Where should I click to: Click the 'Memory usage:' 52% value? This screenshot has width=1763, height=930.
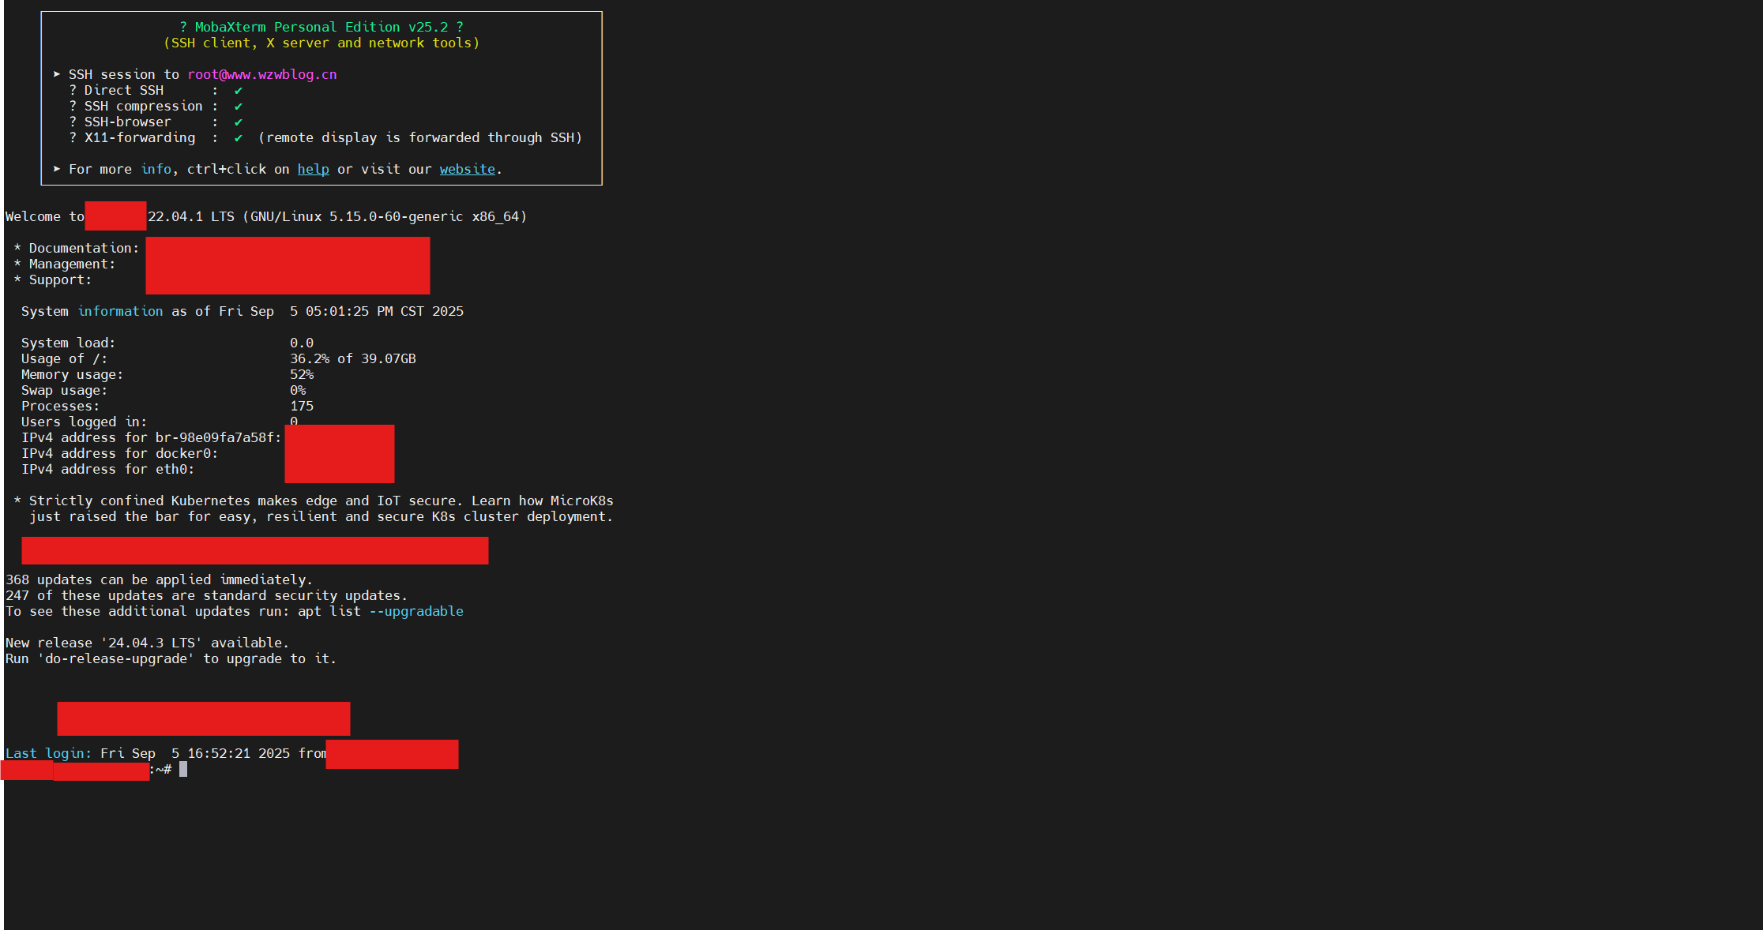(301, 374)
